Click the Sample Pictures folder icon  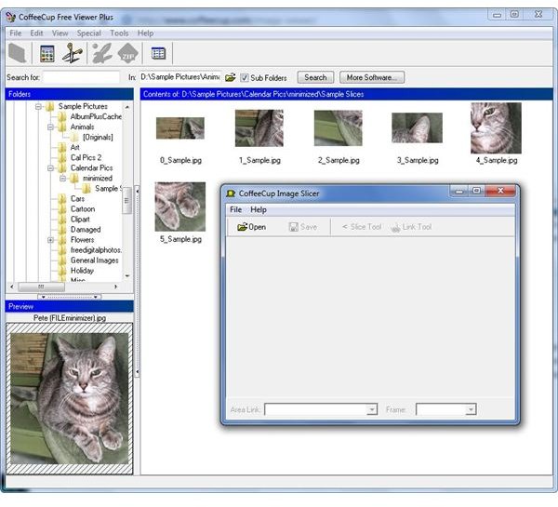click(50, 106)
